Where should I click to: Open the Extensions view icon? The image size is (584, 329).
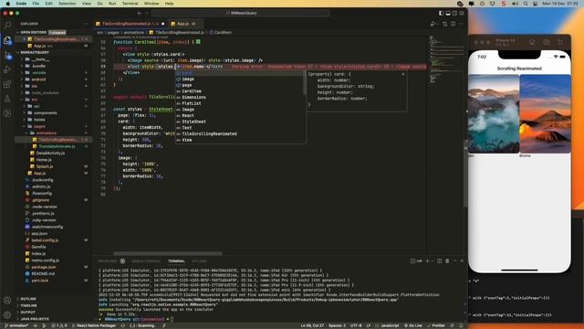7,84
